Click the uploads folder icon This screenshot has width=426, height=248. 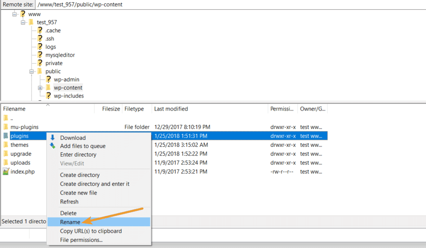[6, 163]
